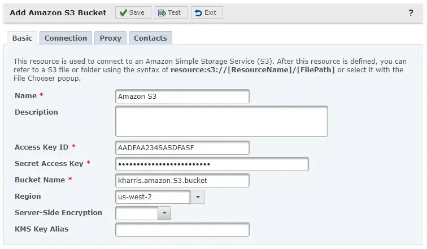Viewport: 427px width, 249px height.
Task: Click the Exit button
Action: (207, 12)
